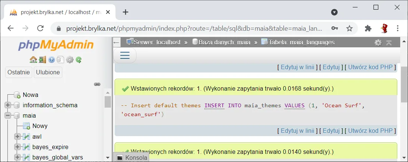This screenshot has width=408, height=162.
Task: Open navigation panel settings gear icon
Action: (x=70, y=60)
